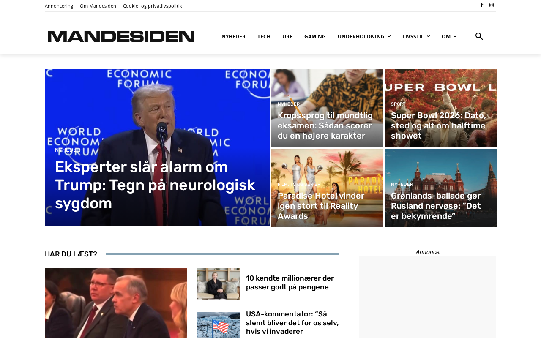This screenshot has width=541, height=338.
Task: Open the Tech menu item
Action: coord(264,37)
